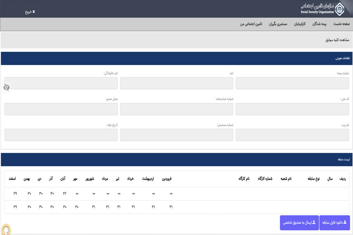Image resolution: width=353 pixels, height=235 pixels.
Task: Click the بهمن column header
Action: (x=27, y=179)
